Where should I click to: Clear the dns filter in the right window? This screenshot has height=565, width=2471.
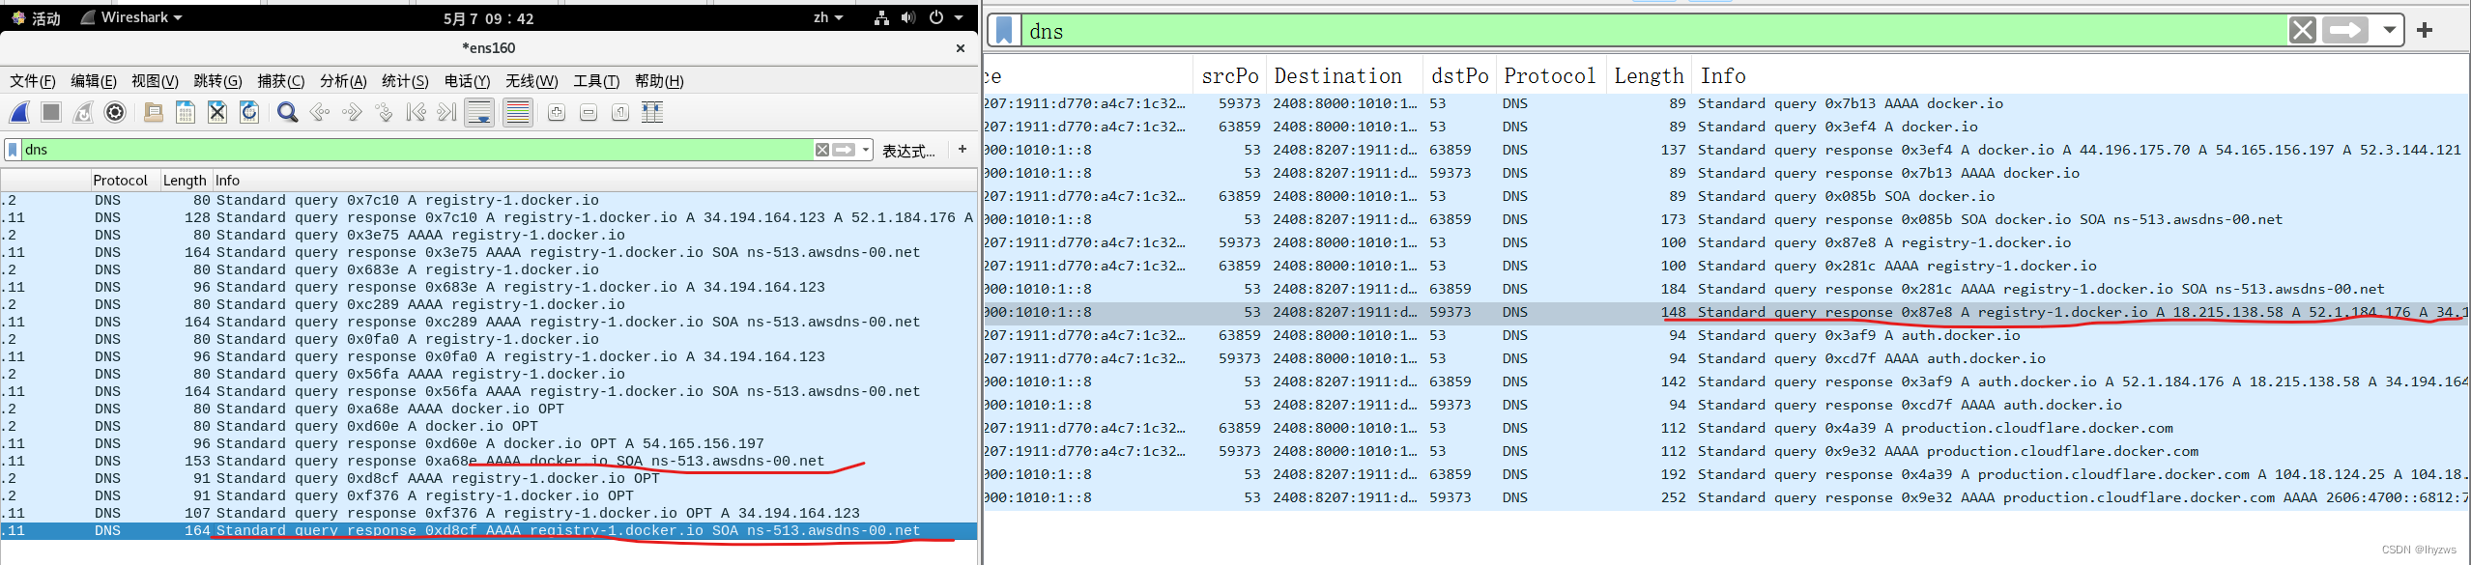tap(2303, 31)
